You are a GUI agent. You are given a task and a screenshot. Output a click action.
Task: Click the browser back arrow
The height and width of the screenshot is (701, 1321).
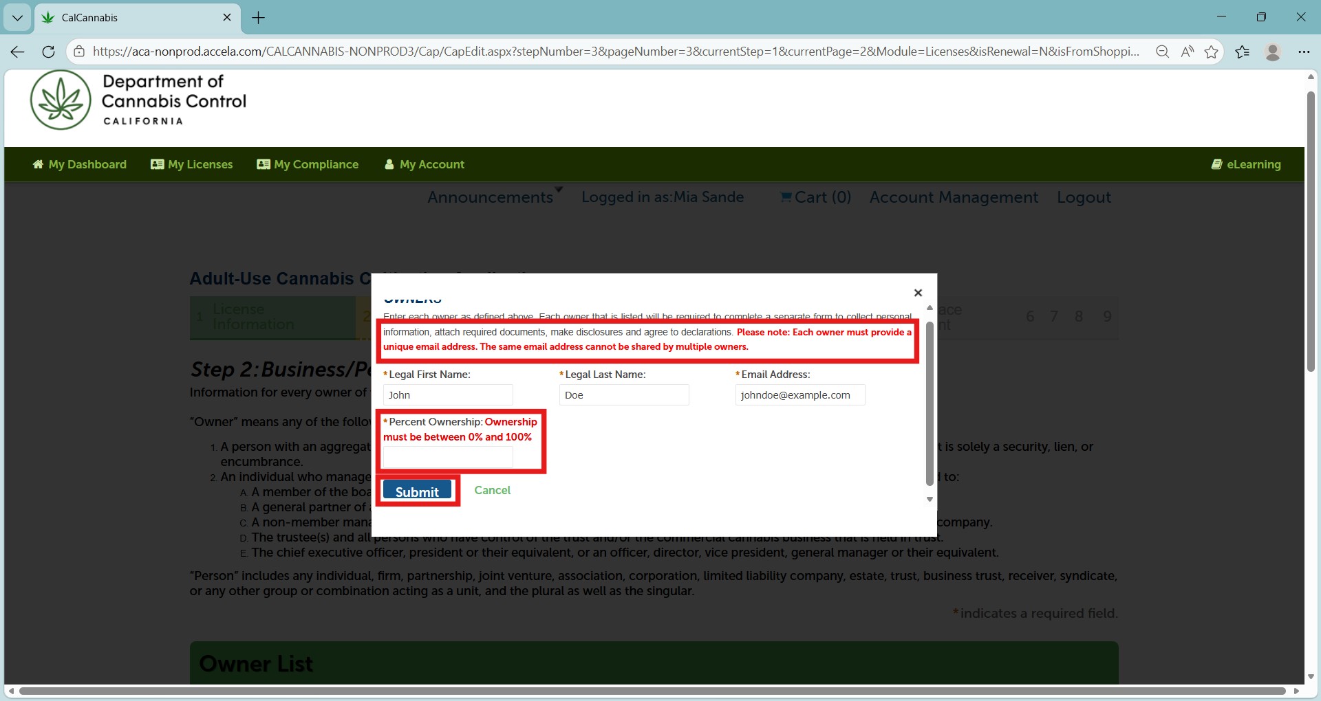point(18,52)
